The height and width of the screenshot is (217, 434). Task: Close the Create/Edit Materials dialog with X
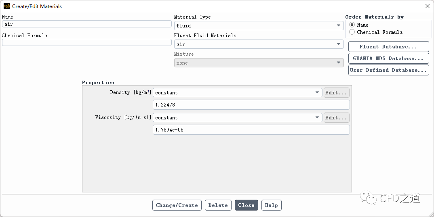pyautogui.click(x=428, y=6)
